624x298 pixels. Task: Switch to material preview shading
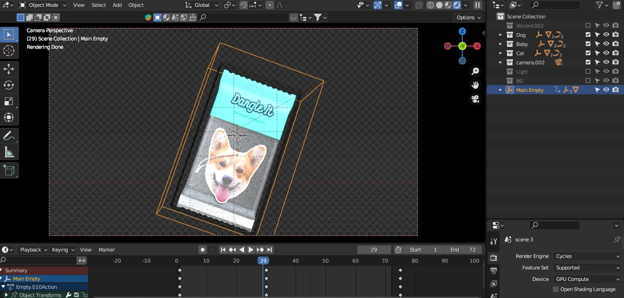[448, 5]
